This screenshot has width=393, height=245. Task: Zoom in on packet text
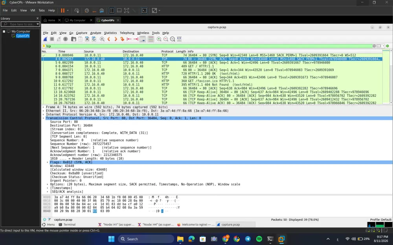point(159,39)
